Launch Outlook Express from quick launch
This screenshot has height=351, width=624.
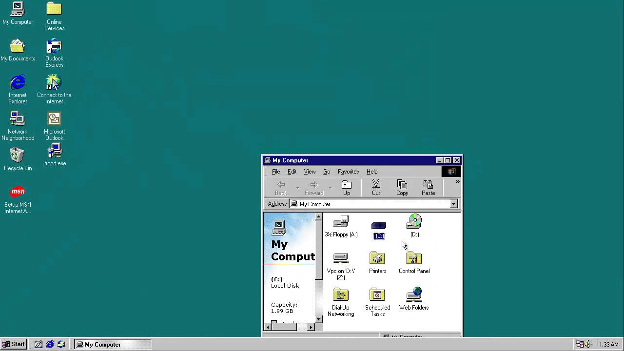pos(61,344)
